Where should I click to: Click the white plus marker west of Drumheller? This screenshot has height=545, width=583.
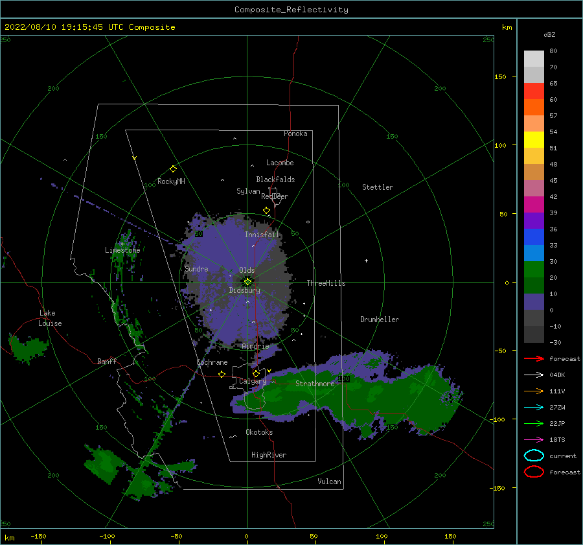click(366, 261)
